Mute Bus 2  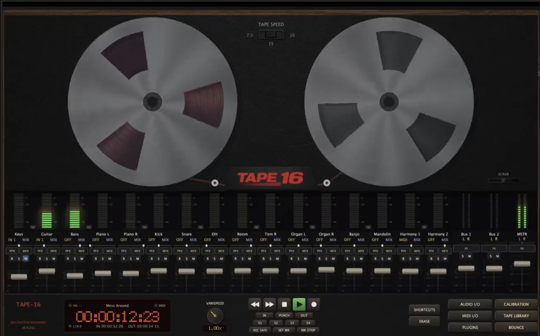point(498,256)
